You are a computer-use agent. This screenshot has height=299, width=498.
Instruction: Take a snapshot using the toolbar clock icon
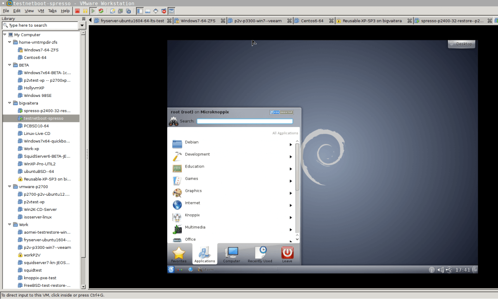coord(112,11)
